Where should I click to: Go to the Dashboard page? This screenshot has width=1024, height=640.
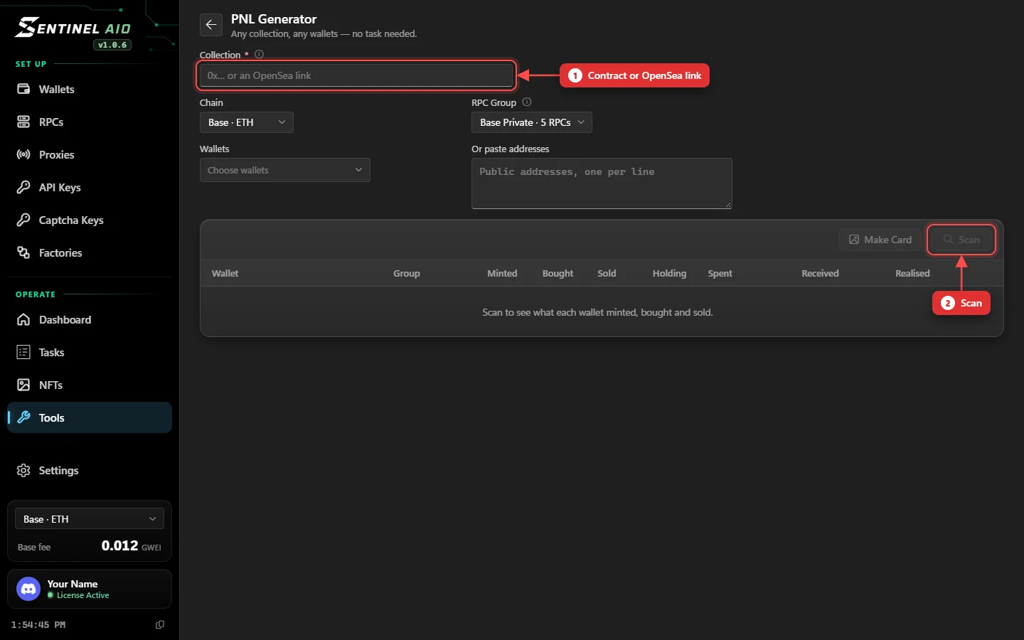click(x=90, y=319)
